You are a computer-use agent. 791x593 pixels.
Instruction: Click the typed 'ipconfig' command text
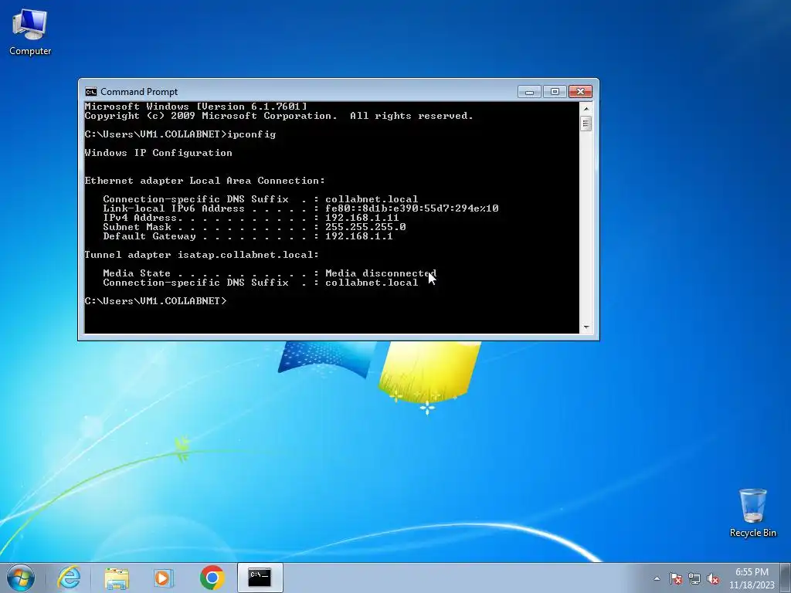252,134
